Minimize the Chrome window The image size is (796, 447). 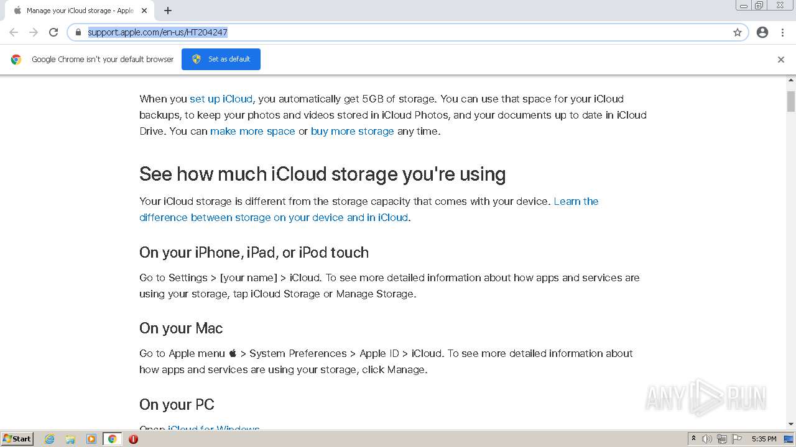(x=743, y=6)
